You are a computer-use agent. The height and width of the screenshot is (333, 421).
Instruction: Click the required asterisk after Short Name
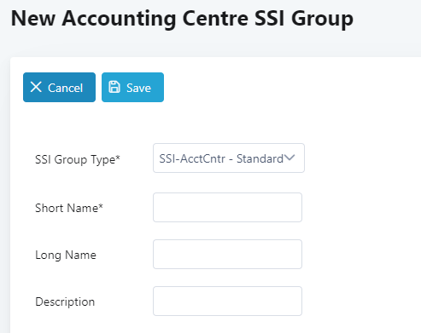point(101,205)
